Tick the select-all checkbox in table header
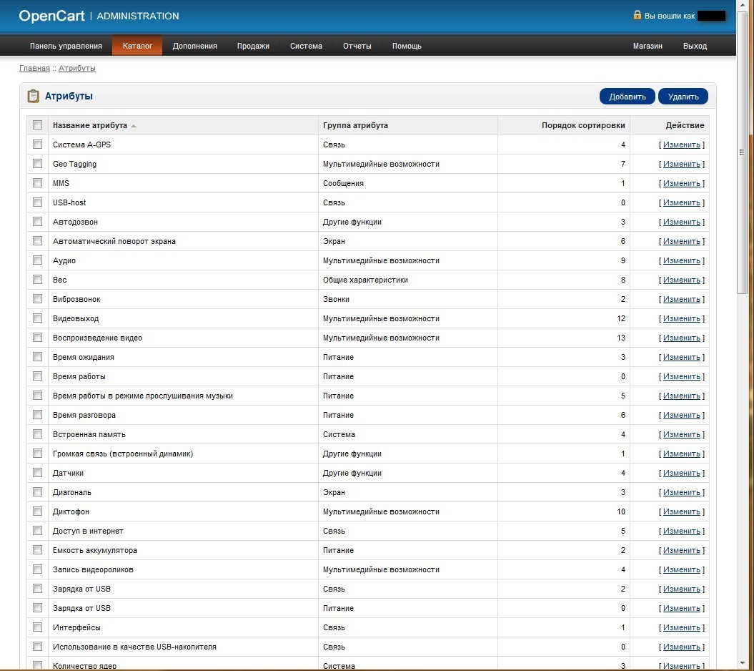Screen dimensions: 754x671 click(37, 124)
